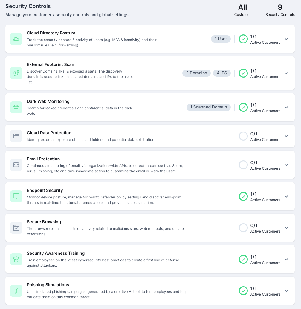Click the Security Awareness Training graduation cap icon
301x309 pixels.
[x=16, y=259]
